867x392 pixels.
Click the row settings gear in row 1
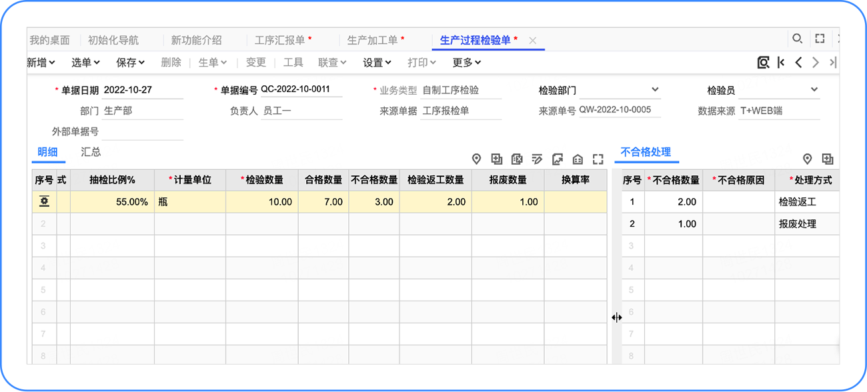point(44,202)
